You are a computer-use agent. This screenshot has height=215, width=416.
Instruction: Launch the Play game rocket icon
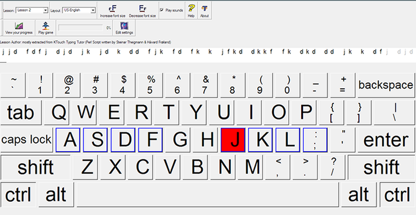46,26
